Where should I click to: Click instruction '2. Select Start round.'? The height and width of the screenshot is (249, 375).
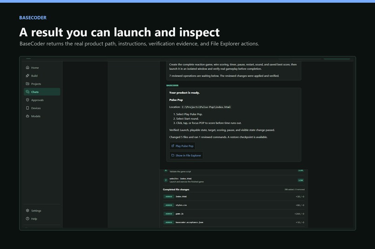186,118
